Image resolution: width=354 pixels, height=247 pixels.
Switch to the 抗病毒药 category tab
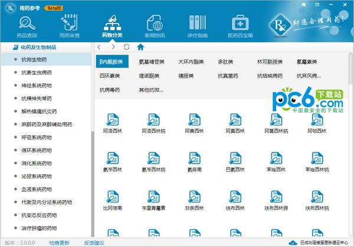(110, 90)
